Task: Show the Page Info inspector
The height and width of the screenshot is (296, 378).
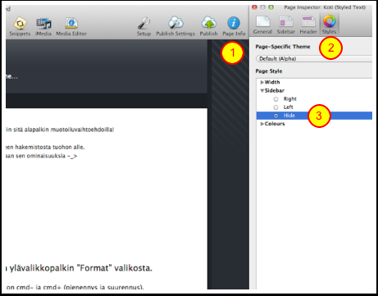Action: point(234,26)
